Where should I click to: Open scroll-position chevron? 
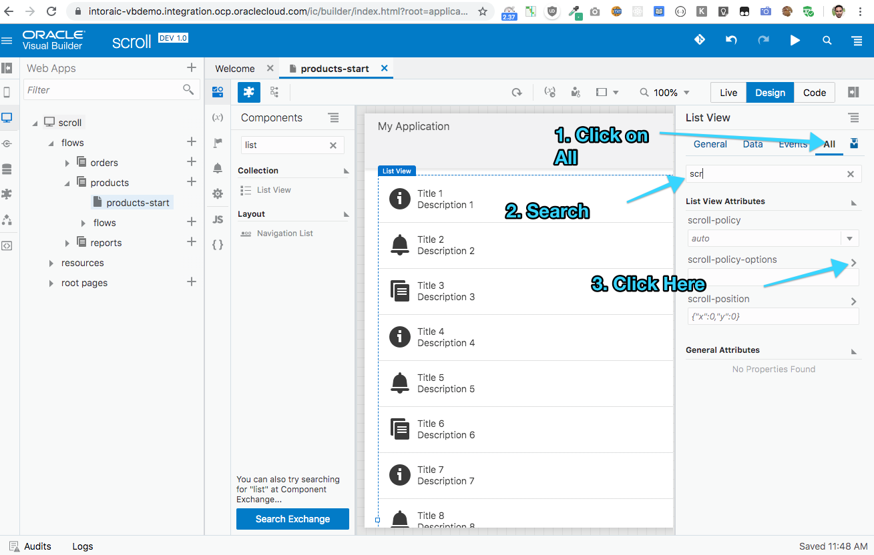[853, 302]
